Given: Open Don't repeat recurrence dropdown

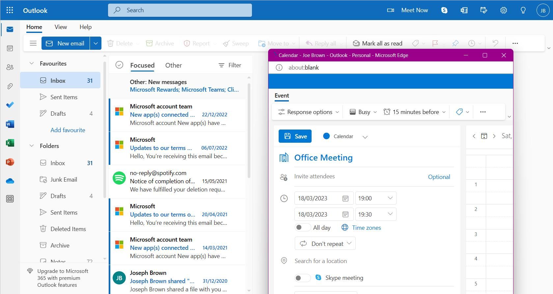Looking at the screenshot, I should tap(325, 243).
